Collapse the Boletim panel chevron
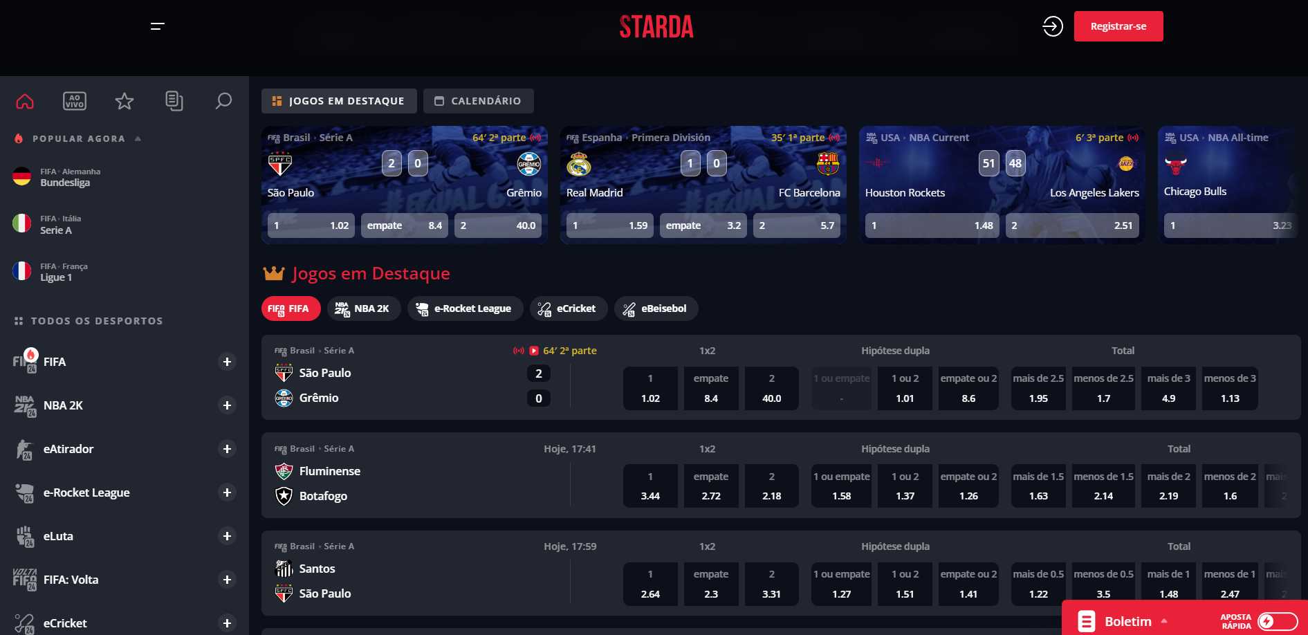 coord(1165,621)
